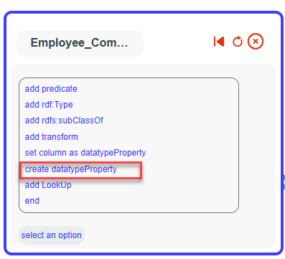Jump to the first step via the red bar-arrow icon
285x259 pixels.
219,42
